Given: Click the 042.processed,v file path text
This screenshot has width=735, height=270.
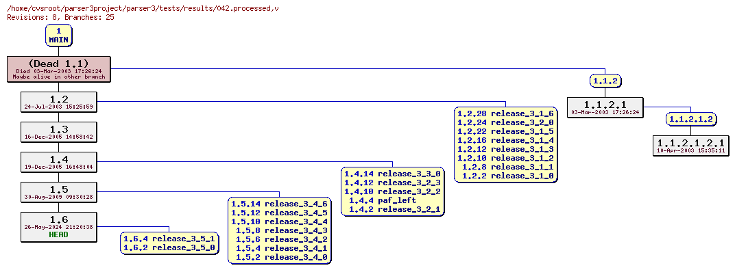Looking at the screenshot, I should tap(143, 8).
